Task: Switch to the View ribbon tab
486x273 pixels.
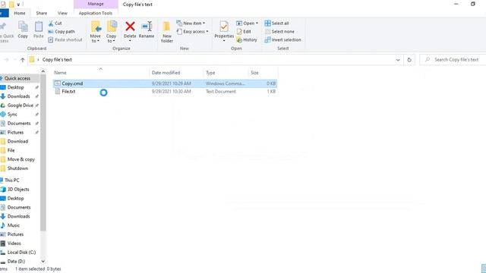Action: point(62,13)
